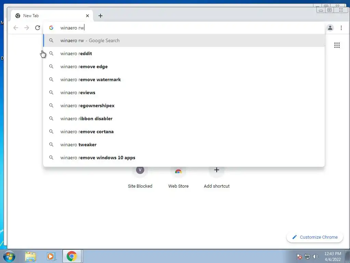Click the Google G icon in address bar
This screenshot has width=350, height=263.
pos(51,28)
